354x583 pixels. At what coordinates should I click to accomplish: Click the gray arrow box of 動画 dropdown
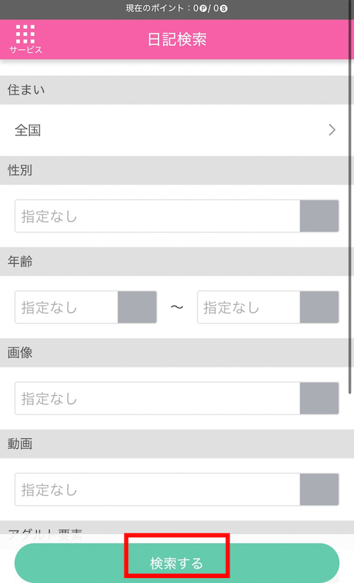click(x=319, y=489)
